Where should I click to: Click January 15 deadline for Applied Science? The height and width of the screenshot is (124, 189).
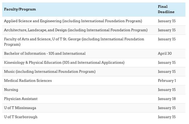(167, 21)
